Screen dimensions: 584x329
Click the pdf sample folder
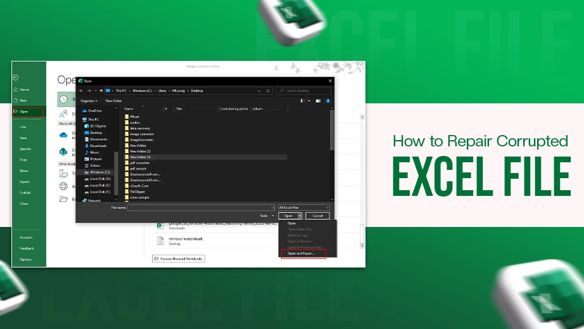pyautogui.click(x=136, y=169)
